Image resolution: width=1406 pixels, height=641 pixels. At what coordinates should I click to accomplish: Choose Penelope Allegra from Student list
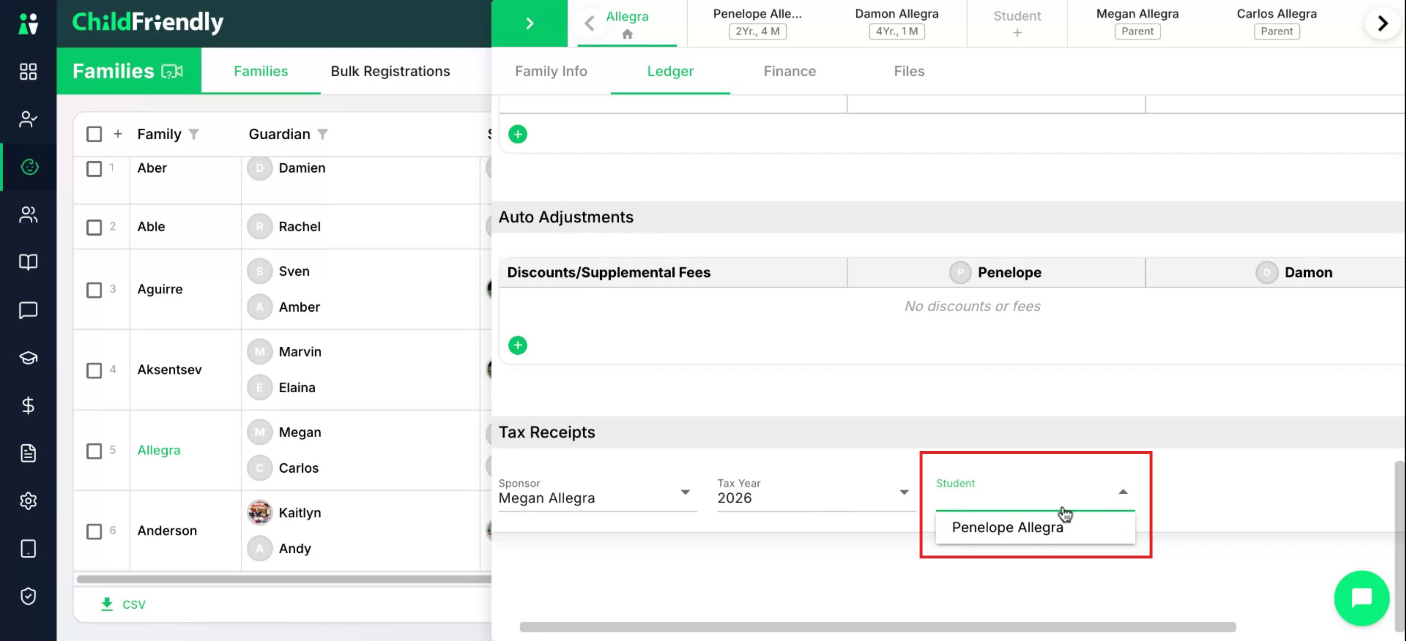[x=1035, y=527]
